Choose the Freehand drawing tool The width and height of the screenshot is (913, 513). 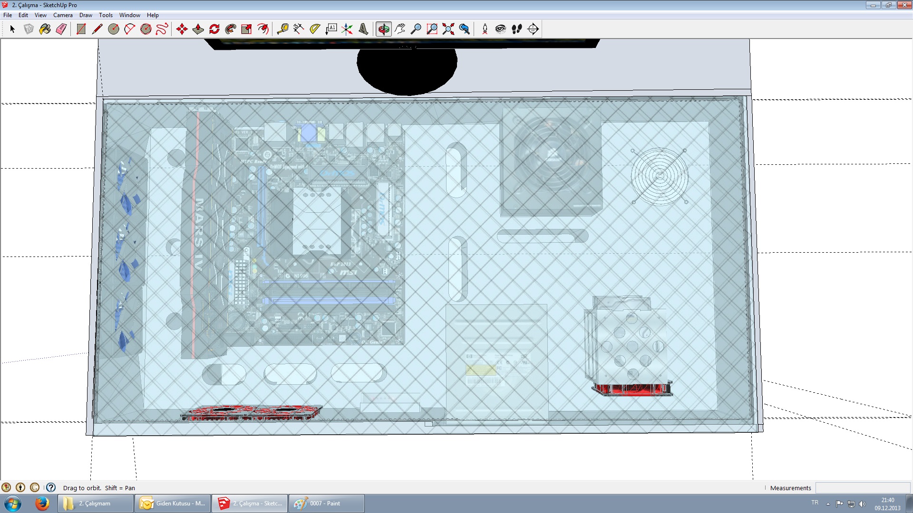pyautogui.click(x=162, y=29)
